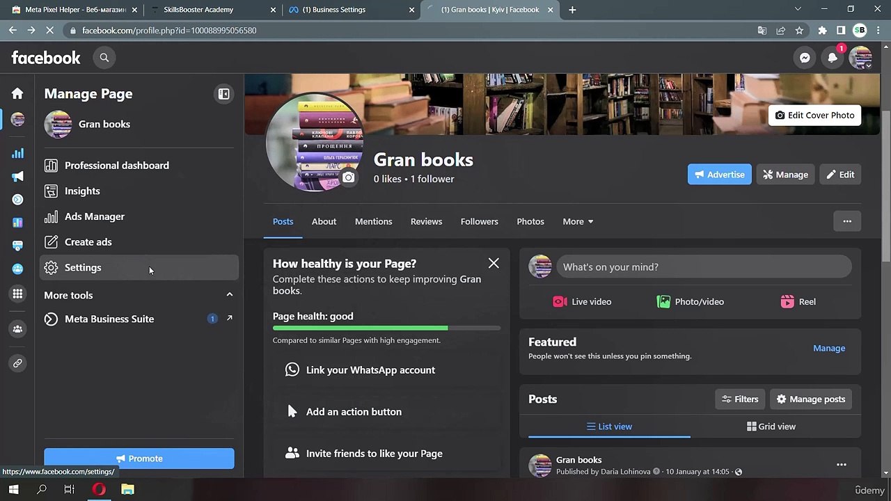Open Windows Start menu
Viewport: 891px width, 501px height.
point(13,490)
